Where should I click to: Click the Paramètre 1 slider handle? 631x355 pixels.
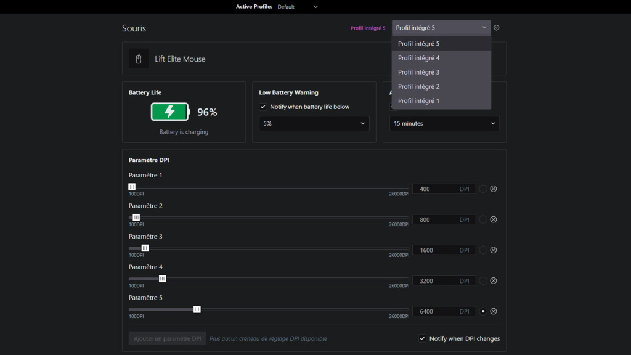(x=132, y=187)
